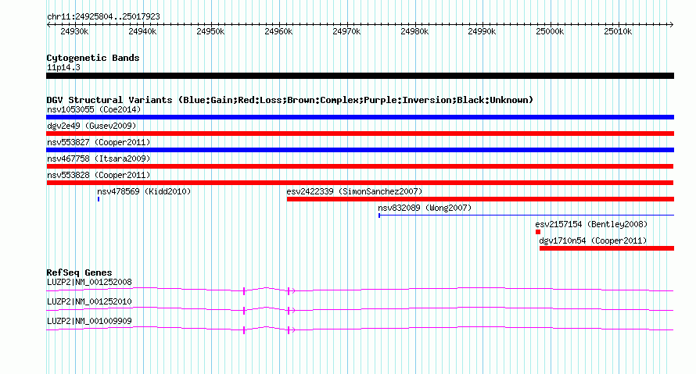
Task: Click the 24970k ruler tick label
Action: (x=346, y=32)
